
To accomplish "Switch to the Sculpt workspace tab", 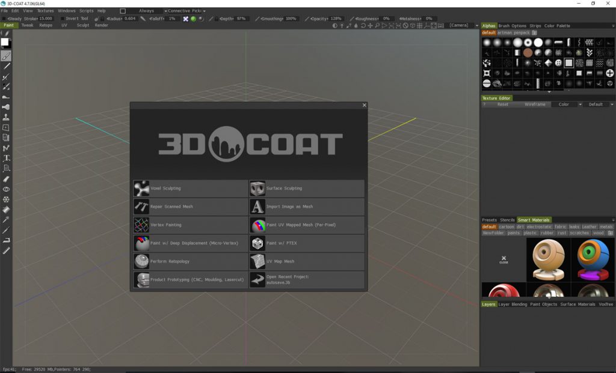I will [82, 25].
